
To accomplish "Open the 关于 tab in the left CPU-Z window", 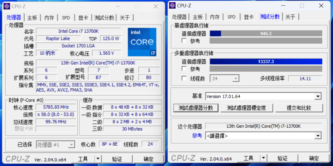I will 124,18.
